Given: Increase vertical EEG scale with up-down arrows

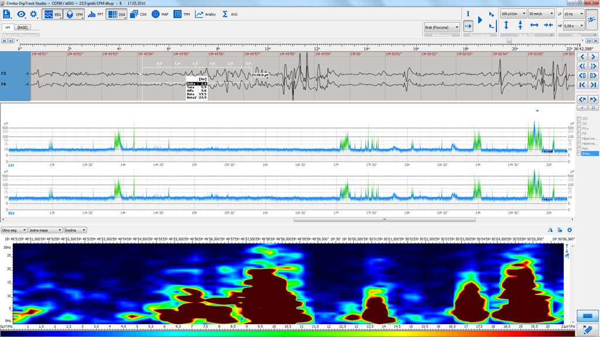Looking at the screenshot, I should point(506,26).
